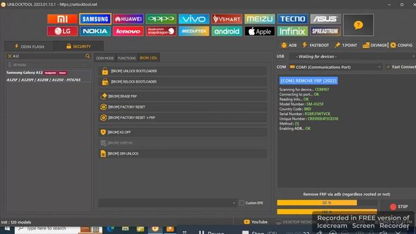Select the Meizu brand logo

point(260,19)
